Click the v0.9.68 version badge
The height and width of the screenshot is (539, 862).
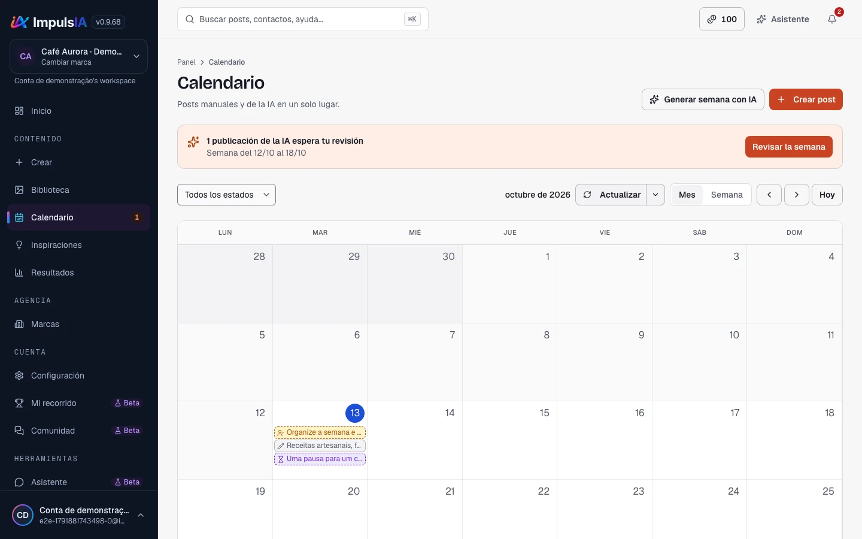point(108,22)
